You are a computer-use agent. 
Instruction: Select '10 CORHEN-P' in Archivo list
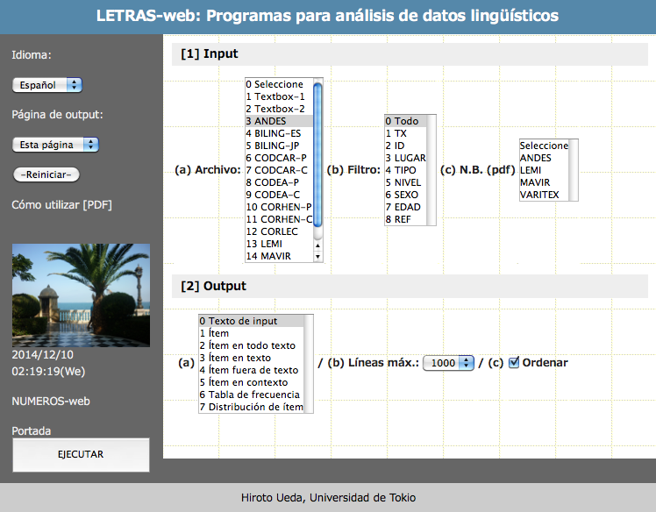(279, 207)
